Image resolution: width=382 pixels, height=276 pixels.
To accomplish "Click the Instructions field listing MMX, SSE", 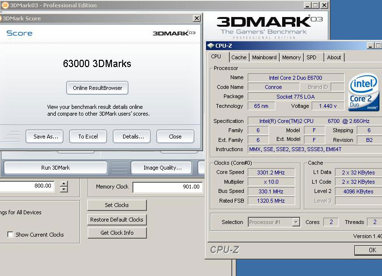I will [x=315, y=149].
